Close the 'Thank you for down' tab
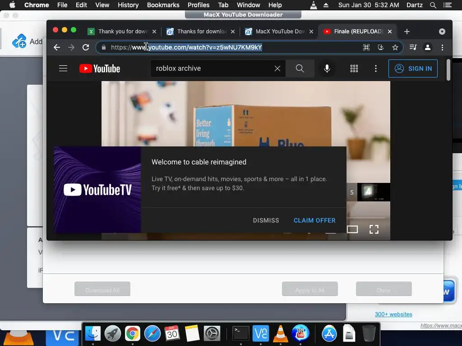Viewport: 462px width, 346px height. coord(154,32)
